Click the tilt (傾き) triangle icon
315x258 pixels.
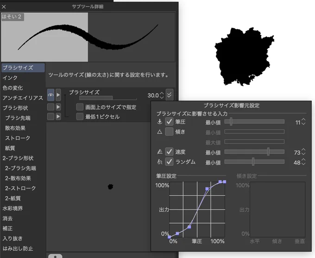[160, 132]
